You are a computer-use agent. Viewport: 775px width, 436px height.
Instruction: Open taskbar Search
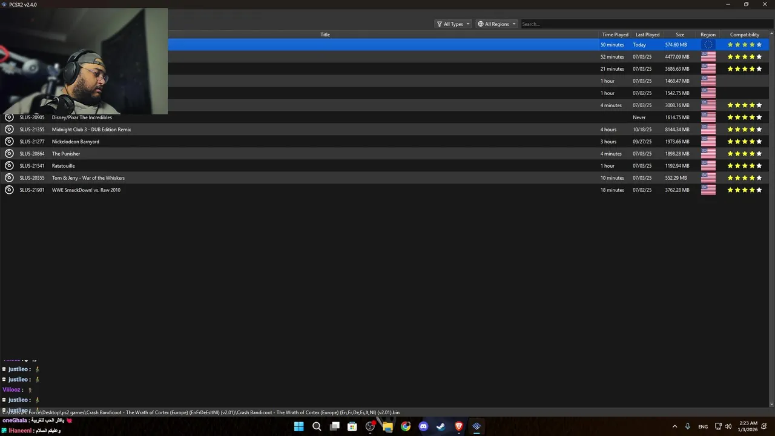(317, 426)
